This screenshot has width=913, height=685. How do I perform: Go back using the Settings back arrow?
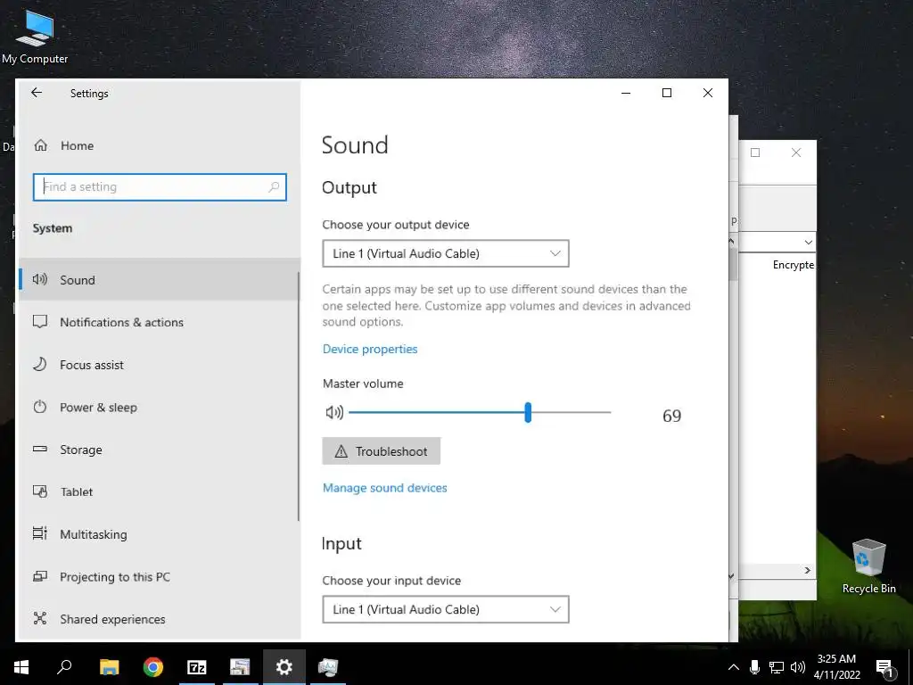pyautogui.click(x=37, y=93)
